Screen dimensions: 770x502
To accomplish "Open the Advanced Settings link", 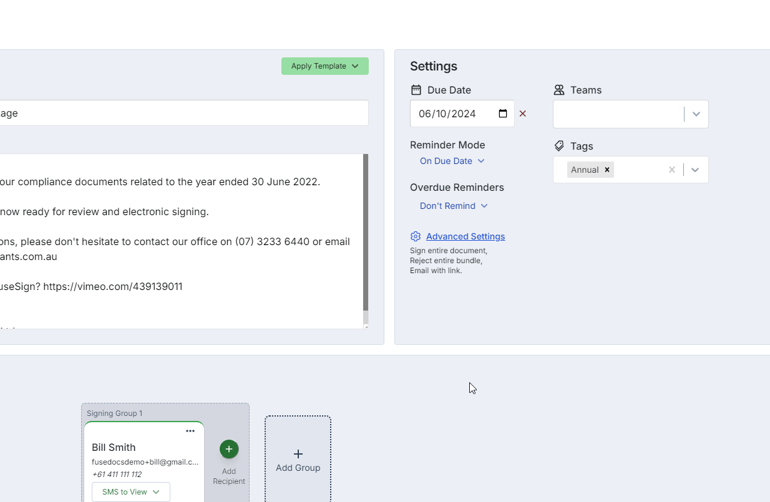I will coord(465,236).
